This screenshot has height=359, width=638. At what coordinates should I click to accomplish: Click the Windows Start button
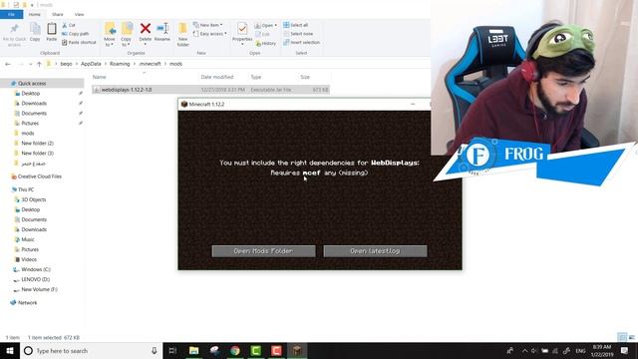(x=10, y=351)
